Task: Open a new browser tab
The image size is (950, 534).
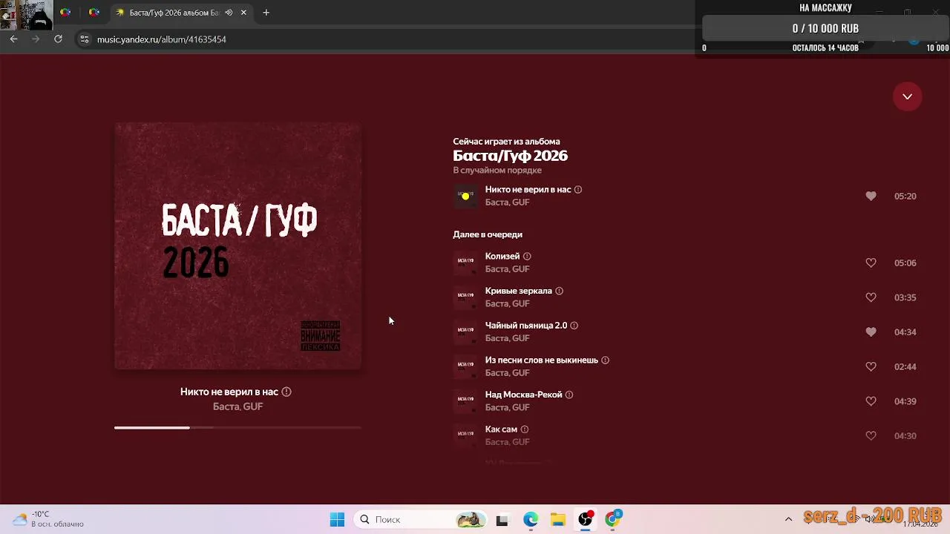Action: tap(266, 13)
